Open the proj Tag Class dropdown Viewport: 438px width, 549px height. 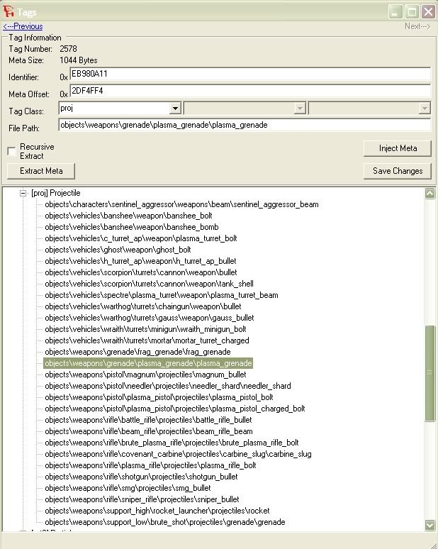pyautogui.click(x=175, y=109)
